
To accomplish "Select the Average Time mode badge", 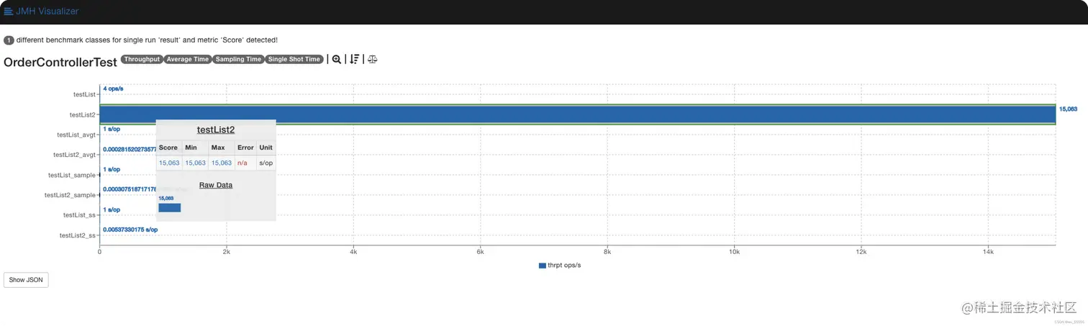I will 187,60.
